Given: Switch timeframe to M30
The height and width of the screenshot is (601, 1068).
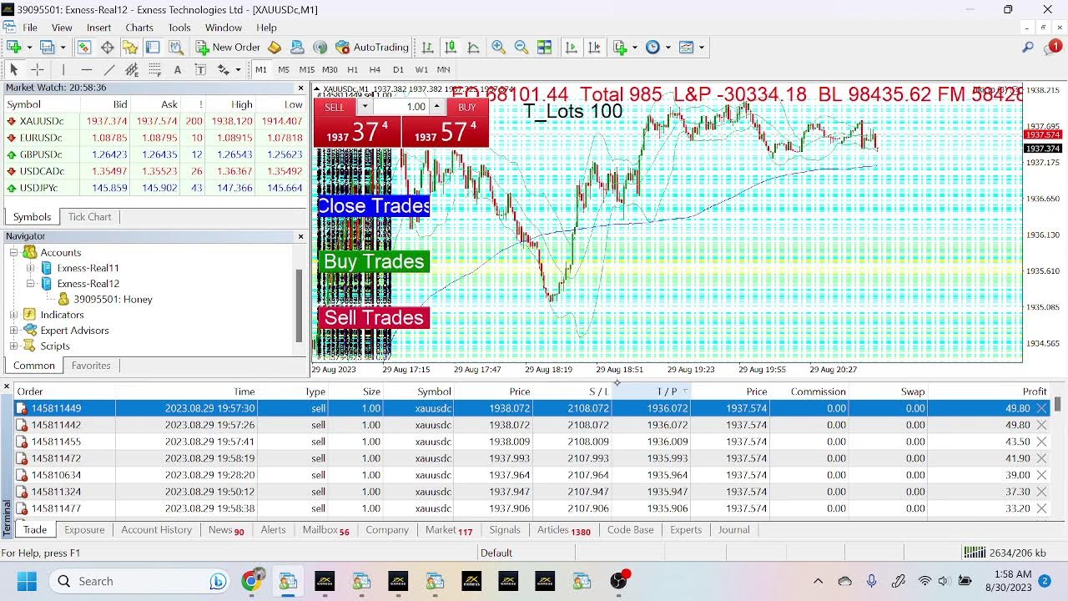Looking at the screenshot, I should click(x=330, y=69).
